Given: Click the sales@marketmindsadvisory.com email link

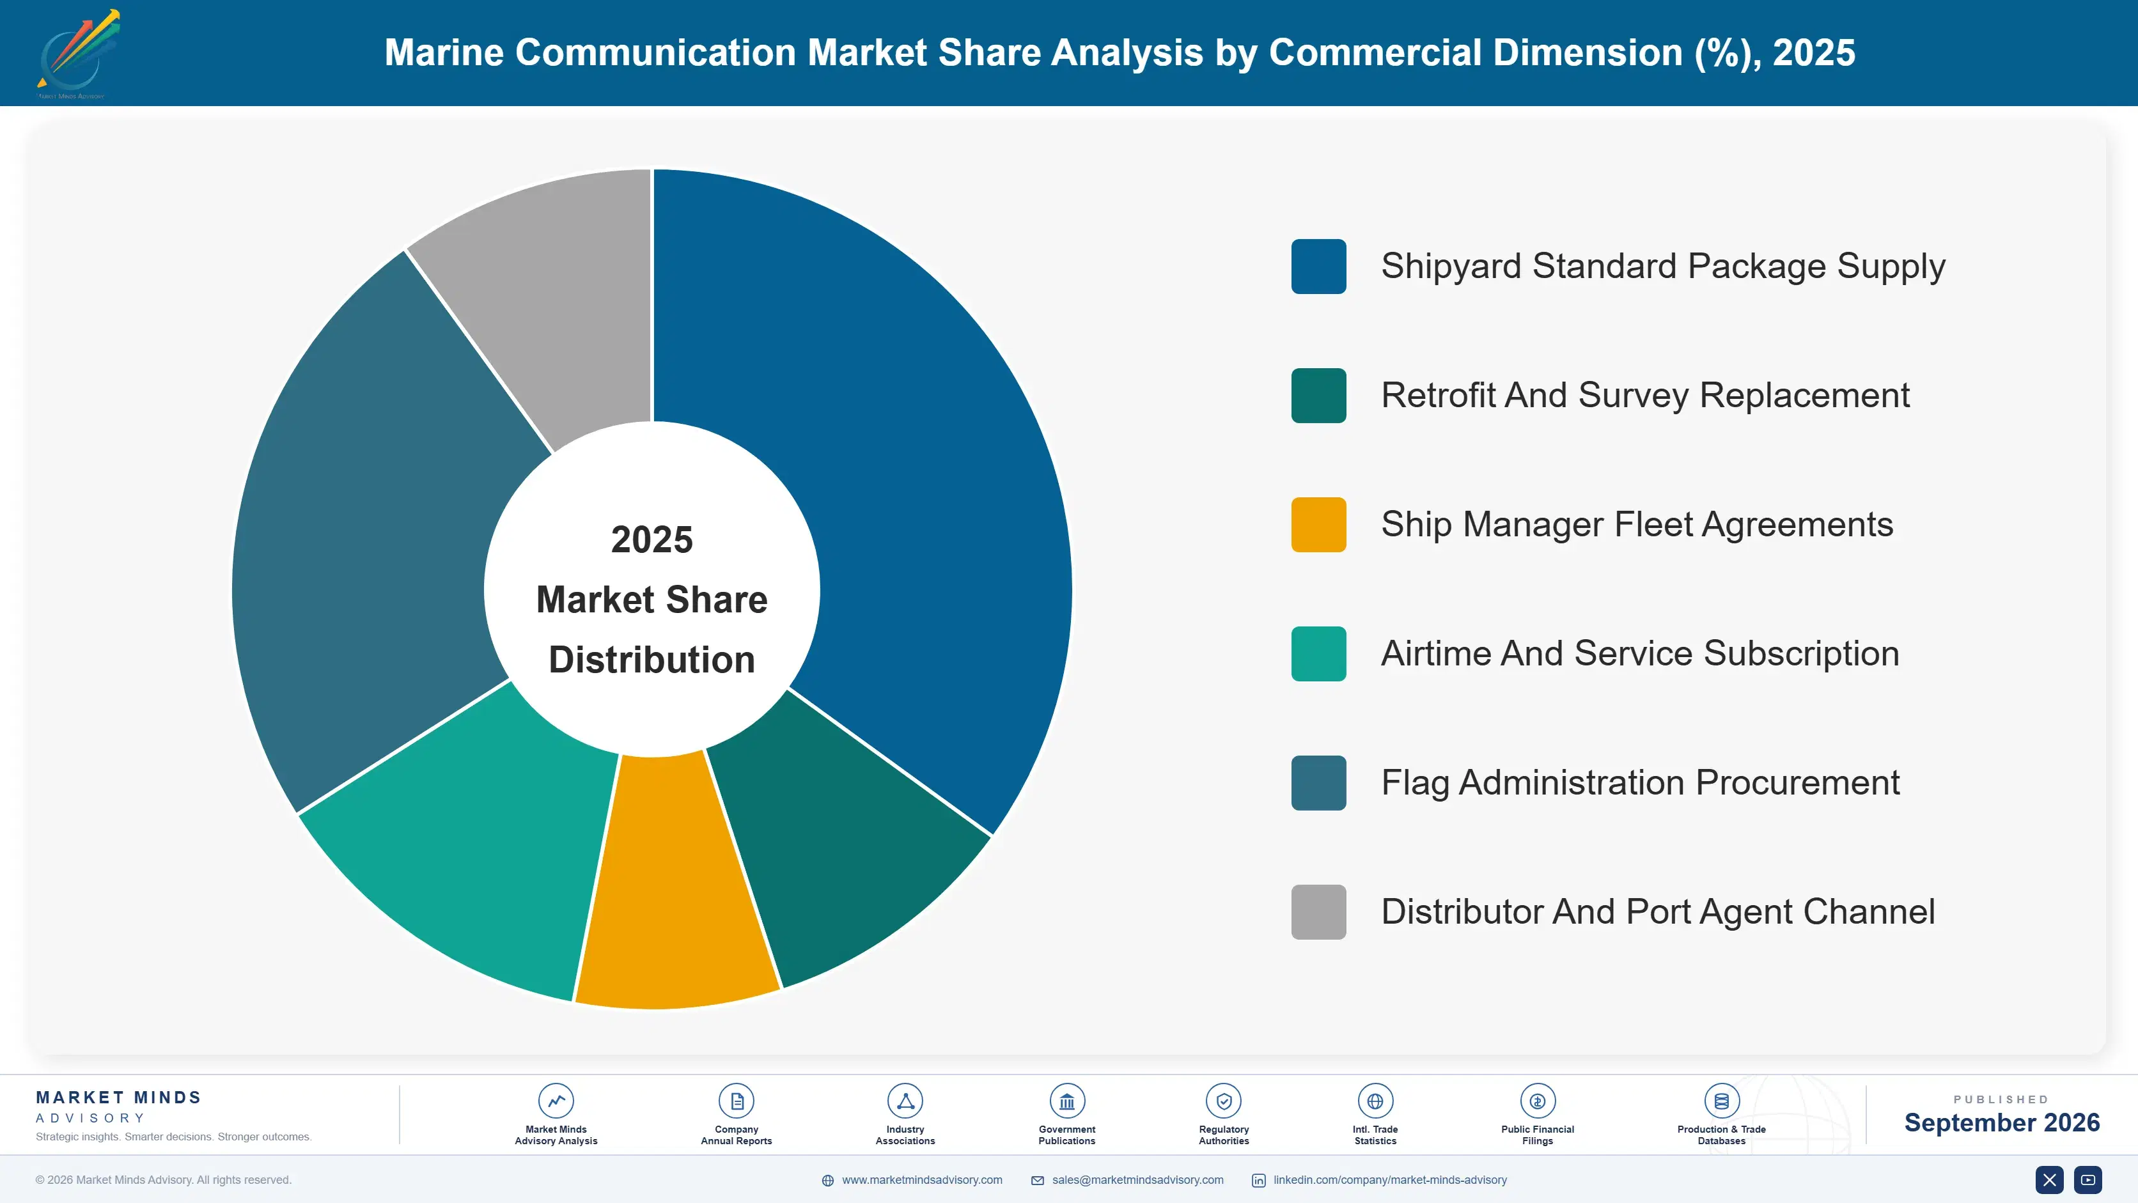Looking at the screenshot, I should point(1138,1180).
